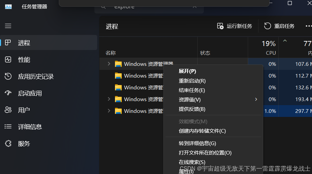Click the 进程 sidebar icon
The width and height of the screenshot is (312, 174).
point(8,43)
